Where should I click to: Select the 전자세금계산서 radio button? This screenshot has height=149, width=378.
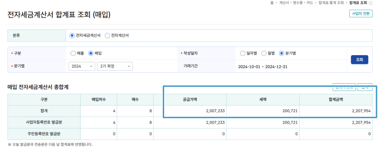coord(72,36)
